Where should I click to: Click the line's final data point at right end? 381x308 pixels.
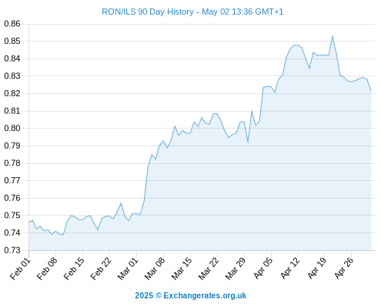tap(371, 90)
